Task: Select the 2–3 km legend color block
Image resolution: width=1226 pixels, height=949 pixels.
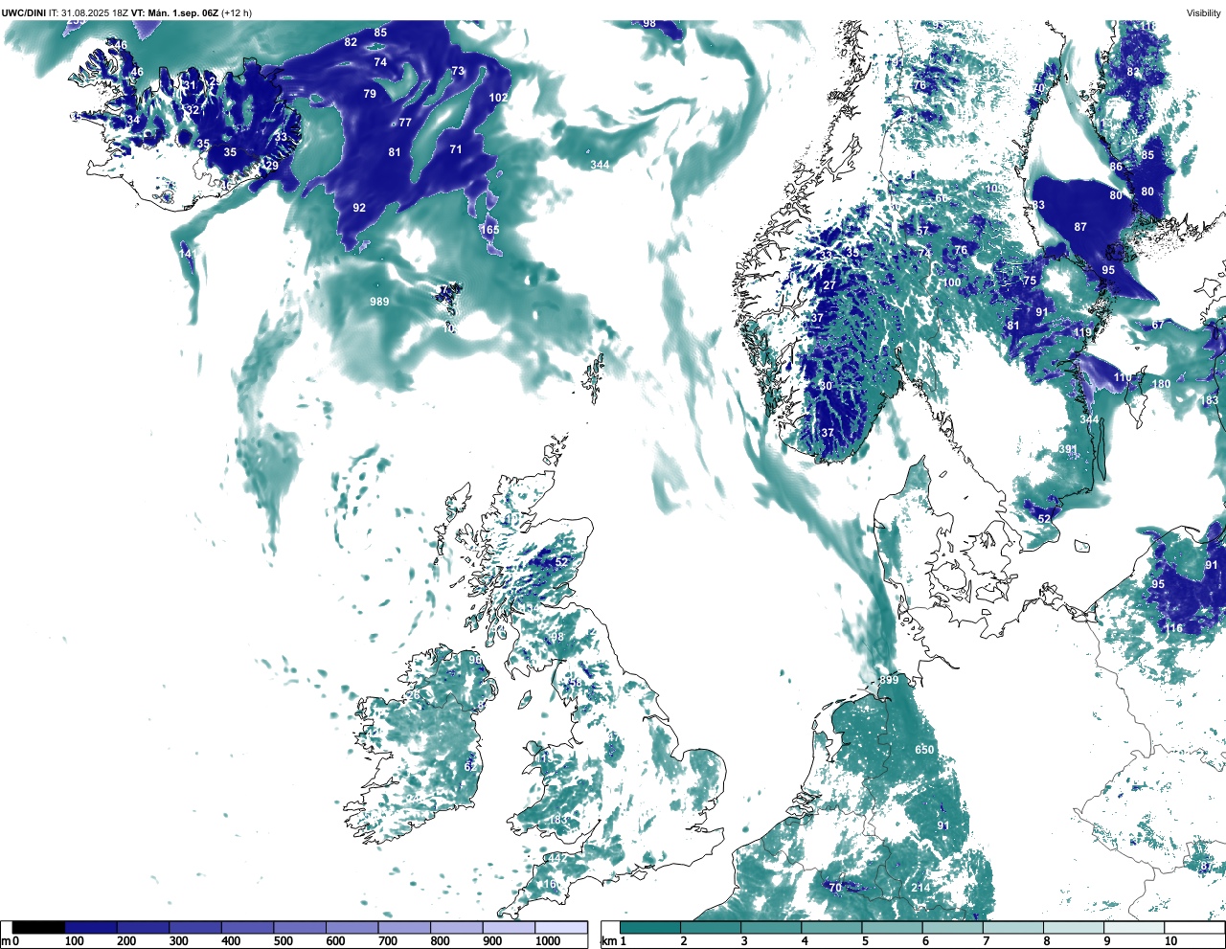Action: 711,927
